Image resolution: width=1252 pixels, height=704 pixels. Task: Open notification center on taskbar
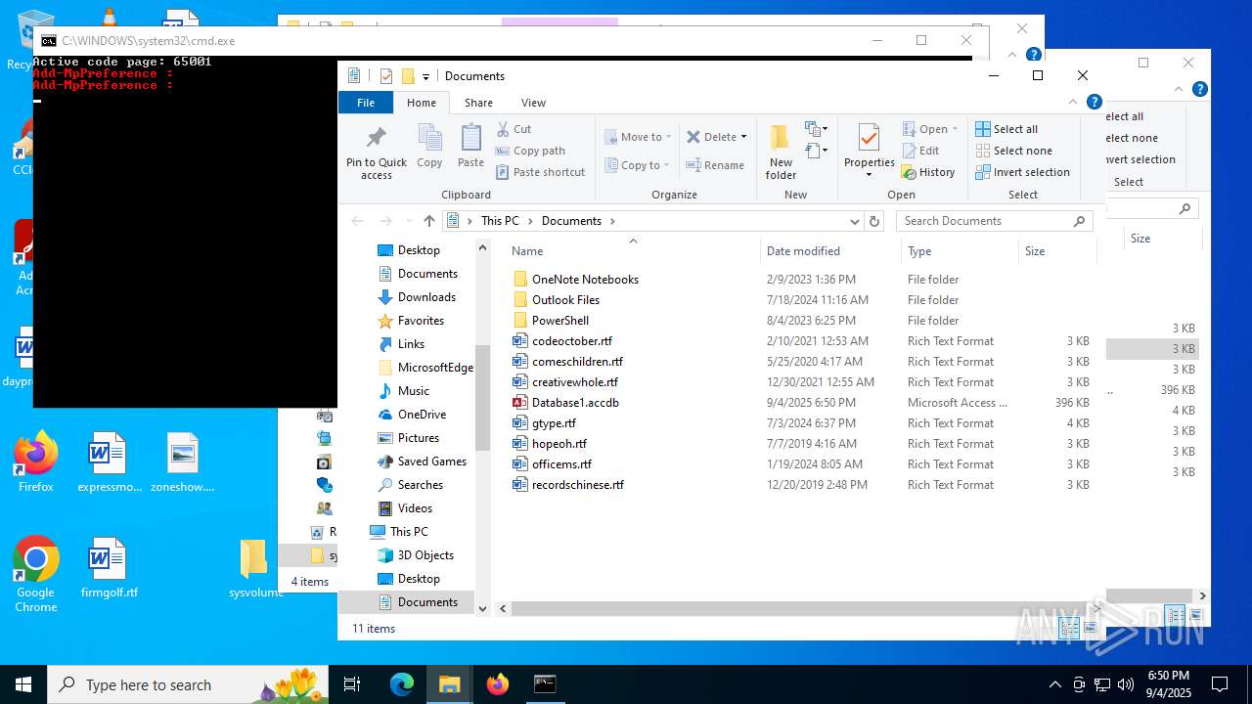tap(1220, 684)
